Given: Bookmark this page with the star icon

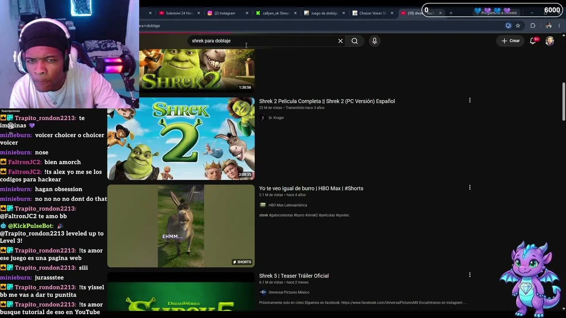Looking at the screenshot, I should (x=518, y=26).
